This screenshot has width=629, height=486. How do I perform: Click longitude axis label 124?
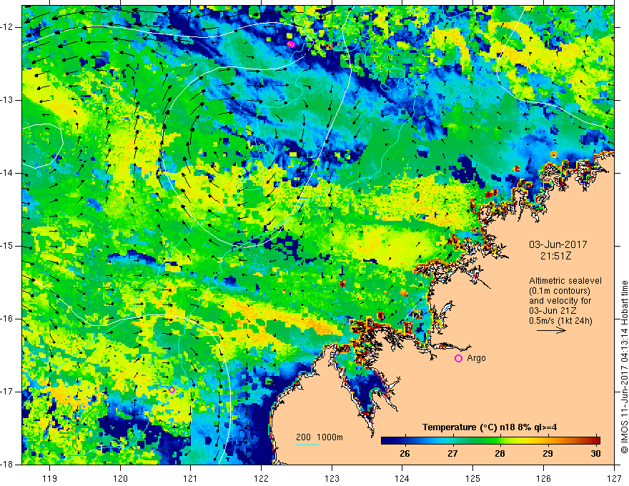click(x=402, y=478)
